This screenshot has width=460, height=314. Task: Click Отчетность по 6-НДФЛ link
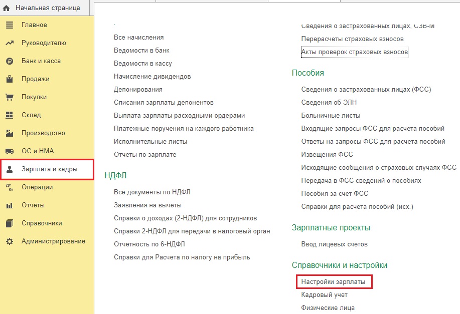point(149,244)
